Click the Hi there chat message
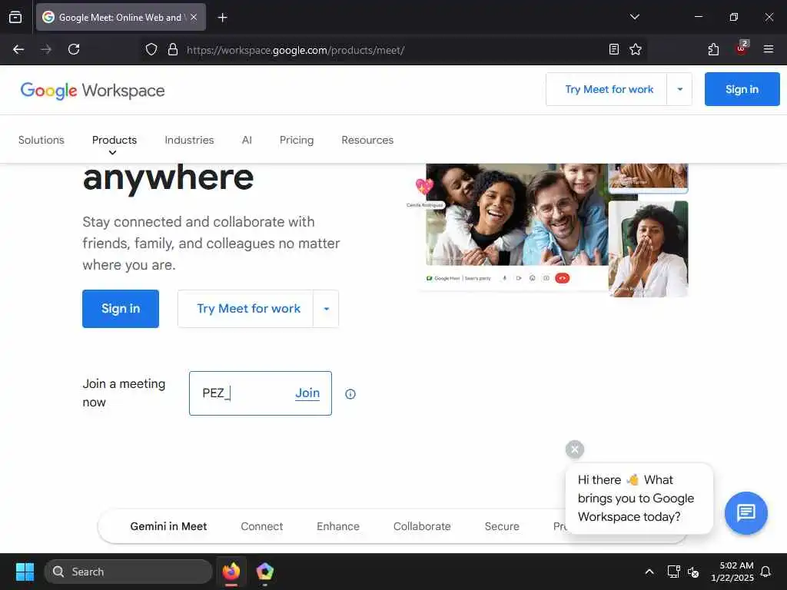The width and height of the screenshot is (787, 590). [x=639, y=498]
